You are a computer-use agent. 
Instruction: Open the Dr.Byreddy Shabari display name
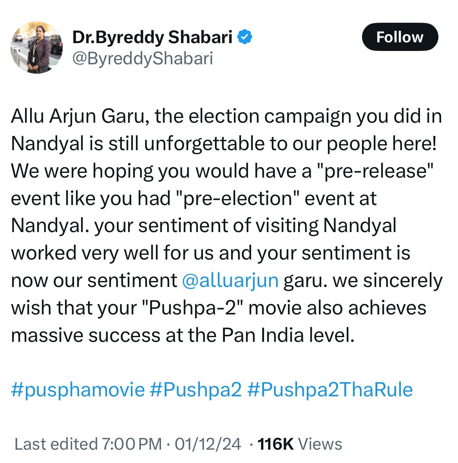point(152,38)
